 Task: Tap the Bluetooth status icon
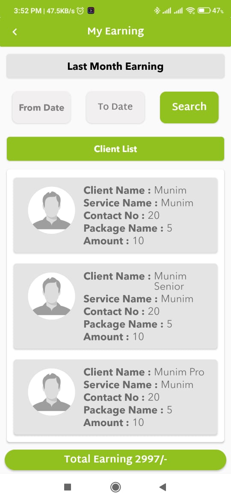point(157,11)
